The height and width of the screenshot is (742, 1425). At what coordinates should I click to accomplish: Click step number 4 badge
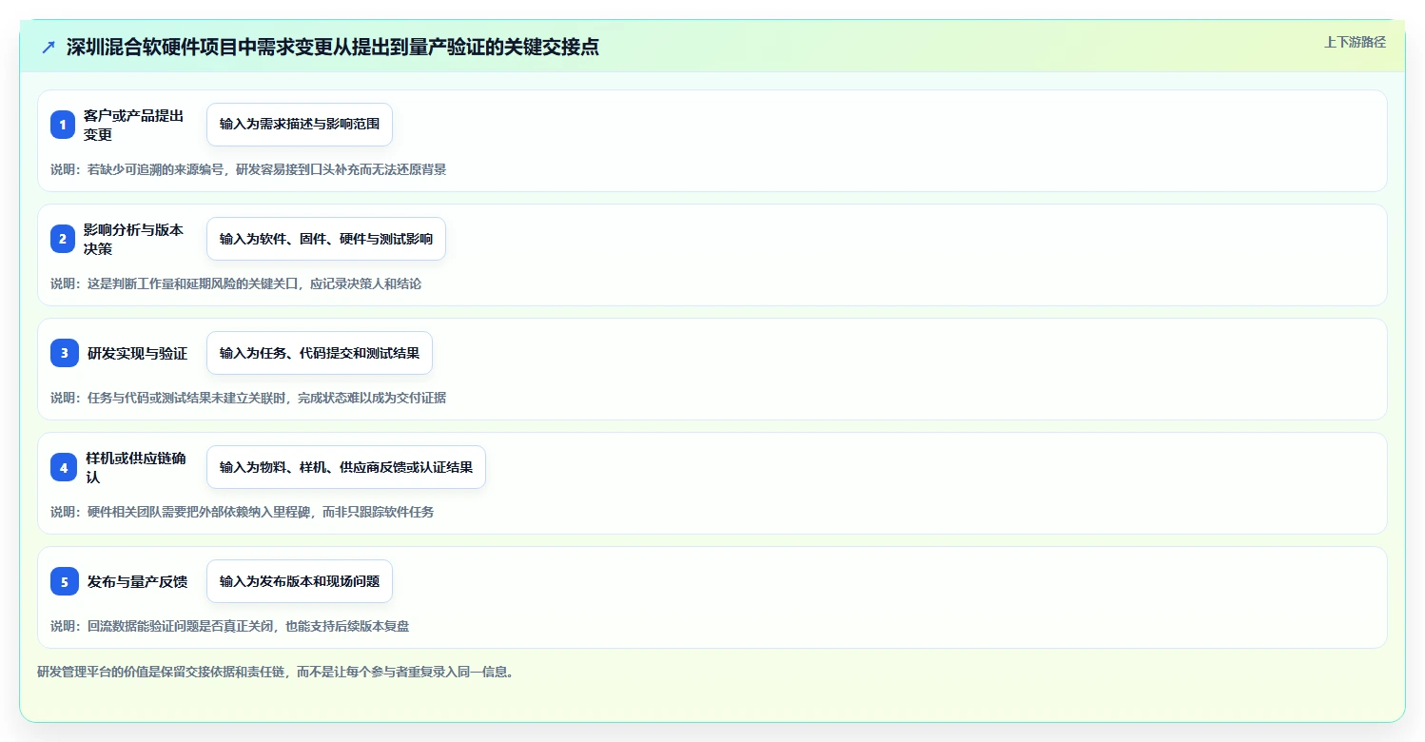click(64, 467)
